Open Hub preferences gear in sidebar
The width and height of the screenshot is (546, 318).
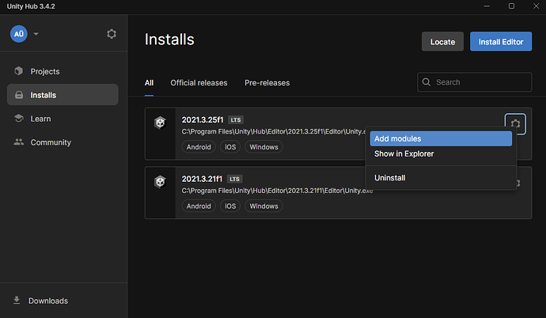(112, 34)
